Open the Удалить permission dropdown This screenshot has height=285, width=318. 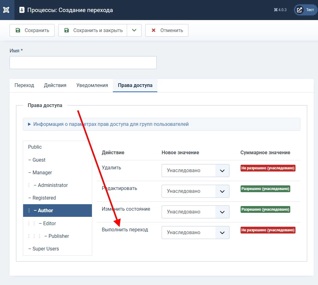[195, 170]
